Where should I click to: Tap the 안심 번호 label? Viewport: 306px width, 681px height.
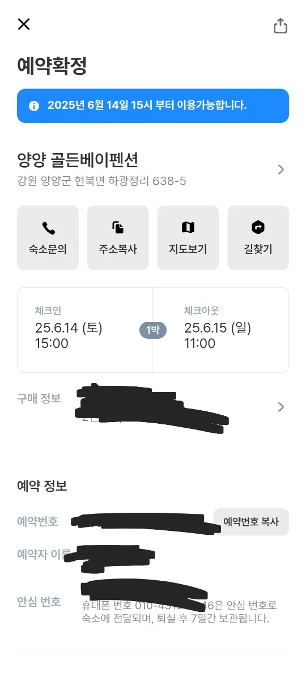tap(39, 602)
